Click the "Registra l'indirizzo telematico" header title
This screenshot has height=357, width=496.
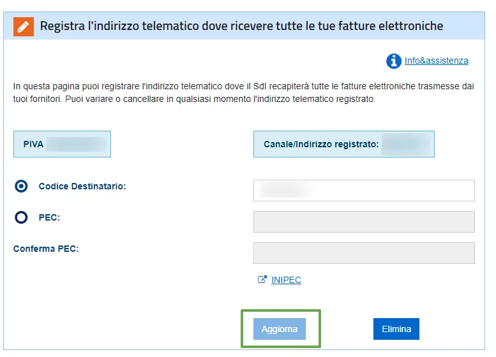(241, 26)
